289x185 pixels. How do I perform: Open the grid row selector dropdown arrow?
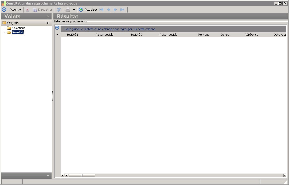pos(57,35)
